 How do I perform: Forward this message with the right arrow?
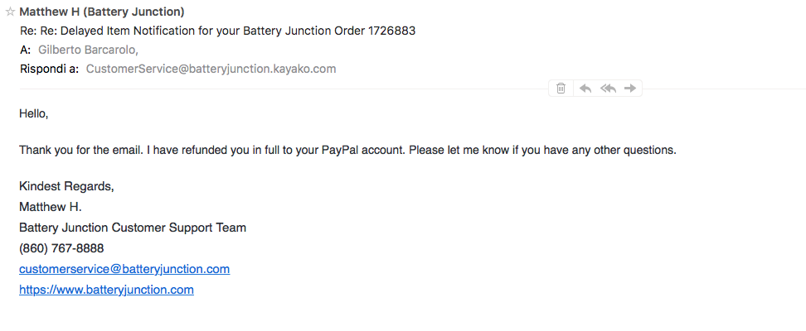click(x=630, y=88)
